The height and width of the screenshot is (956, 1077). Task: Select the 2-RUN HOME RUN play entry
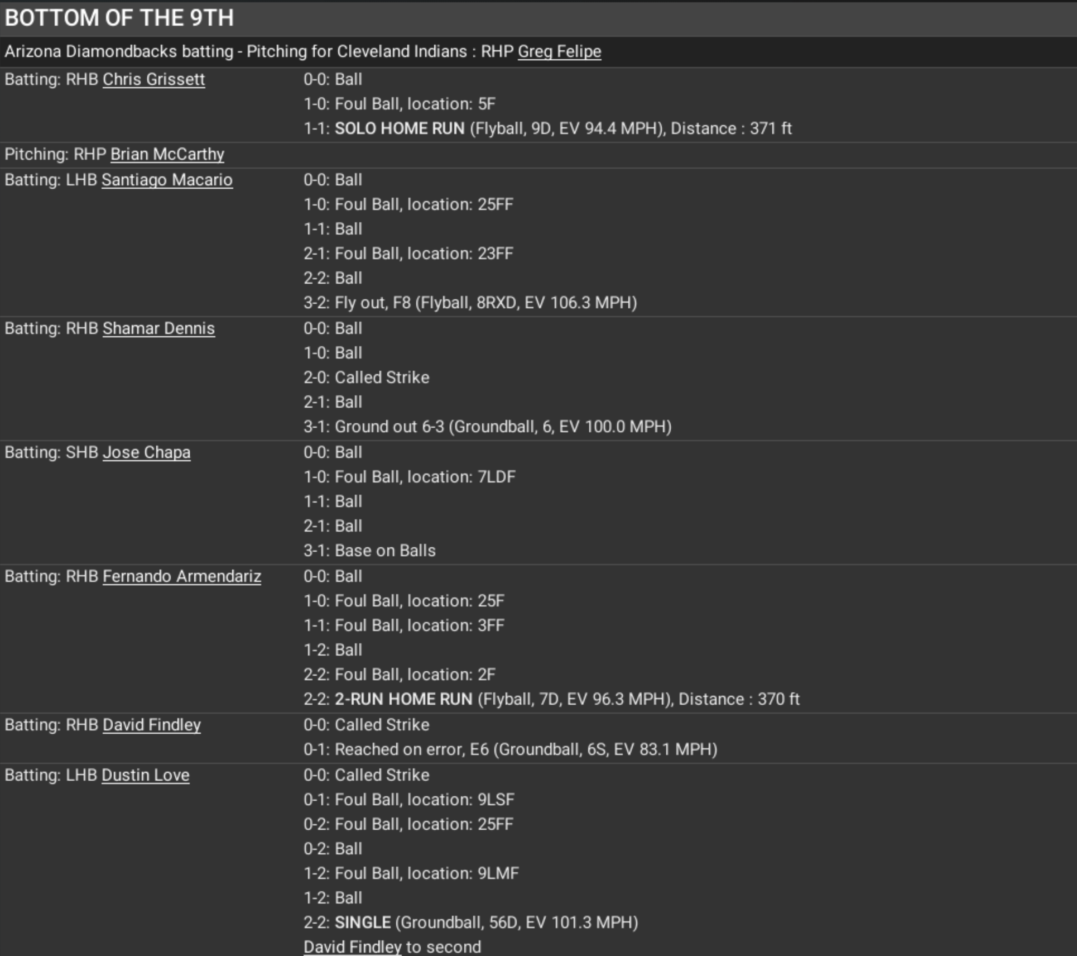(403, 699)
